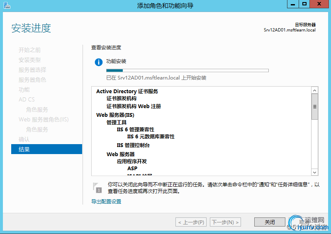Click the vertical scrollbar thumb in the list
Viewport: 331px width, 234px height.
pyautogui.click(x=314, y=107)
